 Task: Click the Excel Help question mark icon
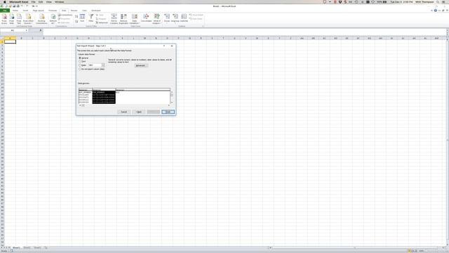[x=435, y=11]
